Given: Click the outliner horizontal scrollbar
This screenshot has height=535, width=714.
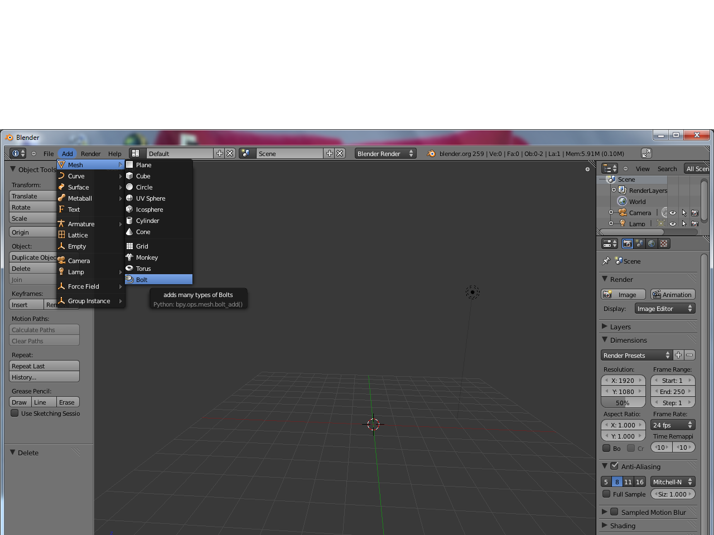Looking at the screenshot, I should (x=631, y=232).
